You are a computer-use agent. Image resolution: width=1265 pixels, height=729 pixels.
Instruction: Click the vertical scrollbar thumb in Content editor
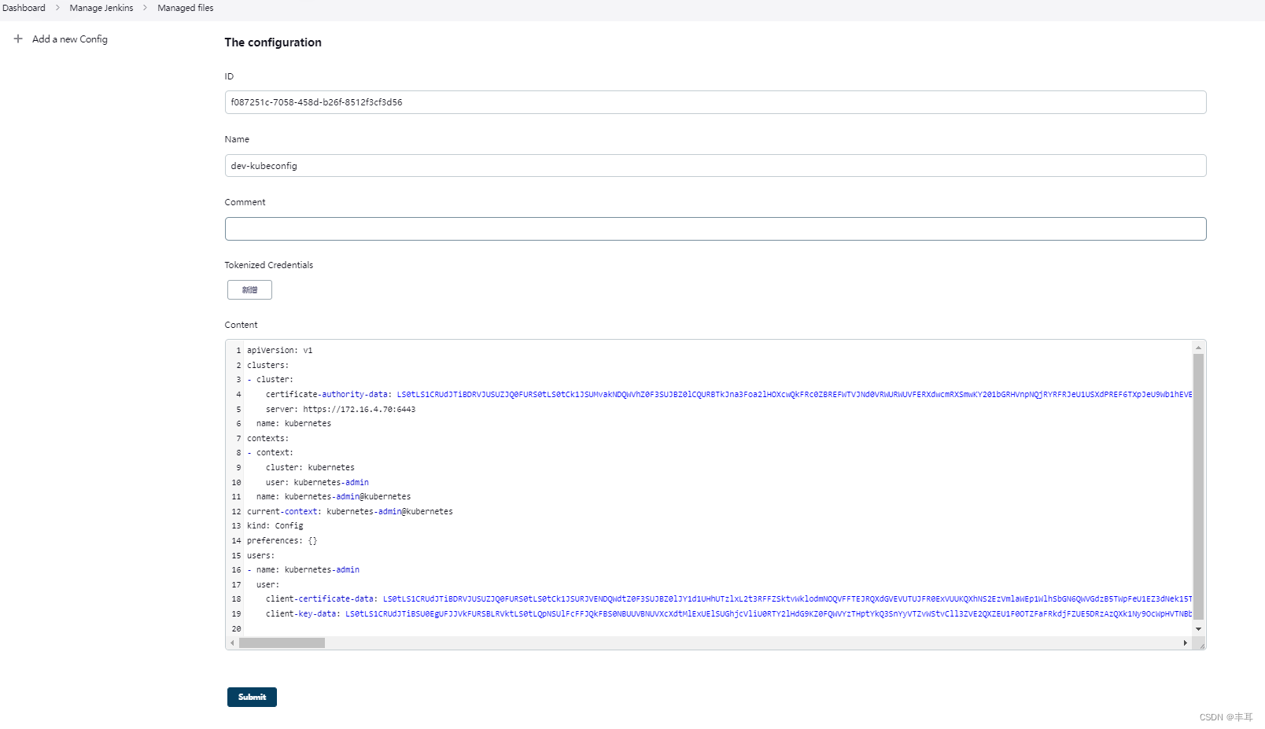[1198, 488]
